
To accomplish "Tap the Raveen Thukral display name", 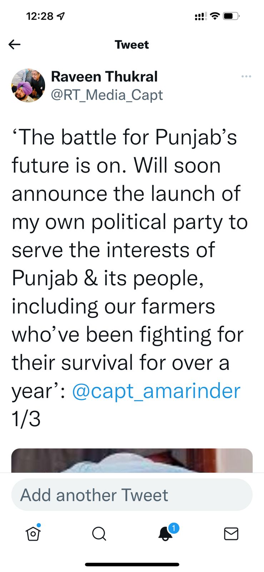I will pos(104,77).
